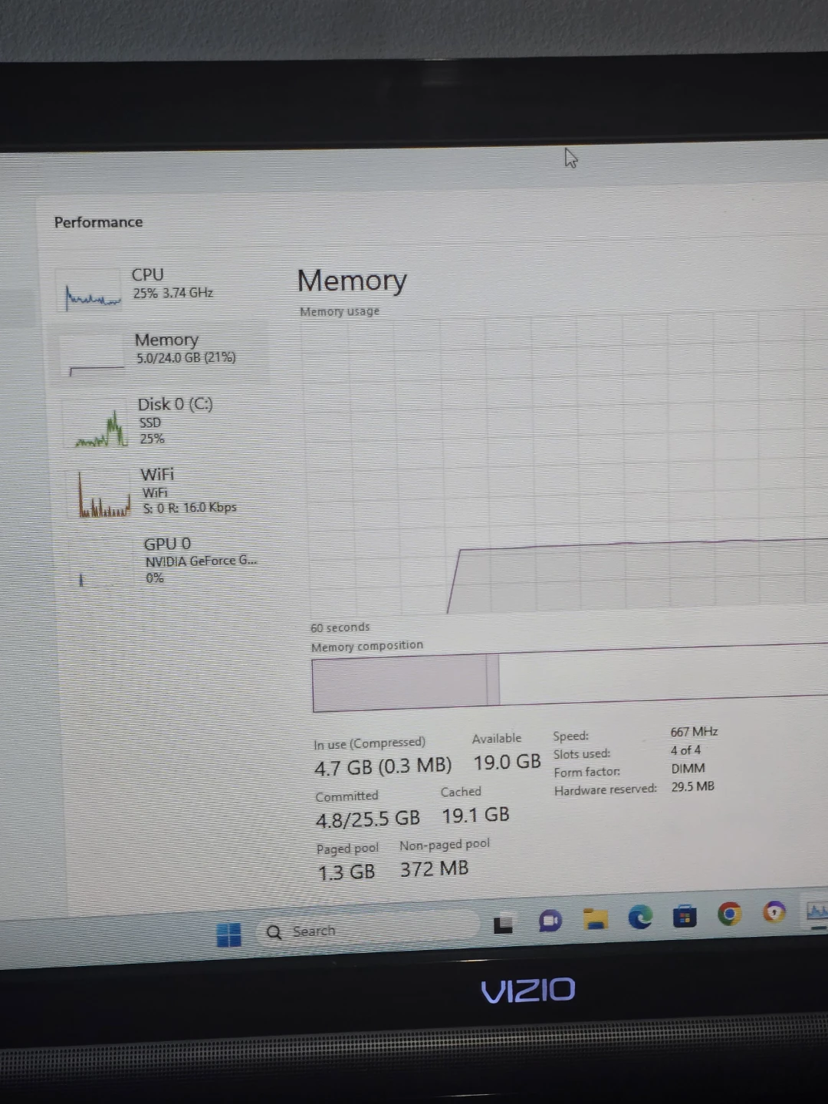Click the "29.5 MB" hardware reserved value
The height and width of the screenshot is (1104, 828).
(x=692, y=787)
